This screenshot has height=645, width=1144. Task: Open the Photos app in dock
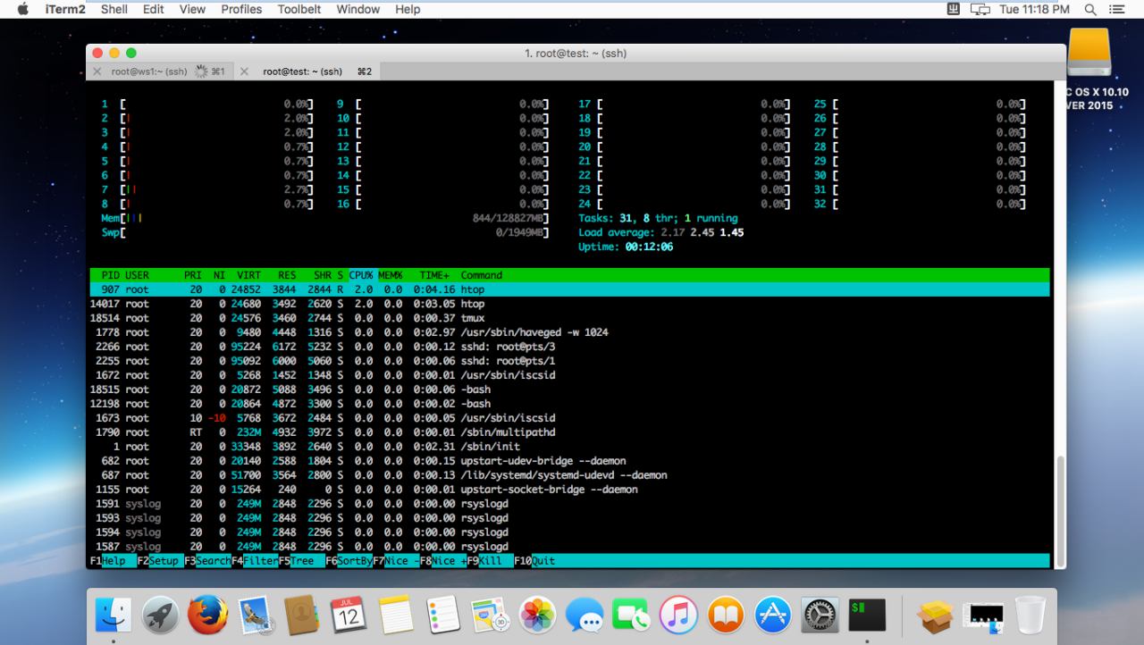tap(537, 616)
